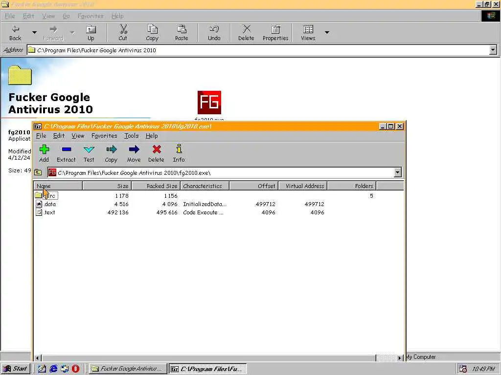Sort by the Packed Size column header
Image resolution: width=501 pixels, height=375 pixels.
click(156, 186)
